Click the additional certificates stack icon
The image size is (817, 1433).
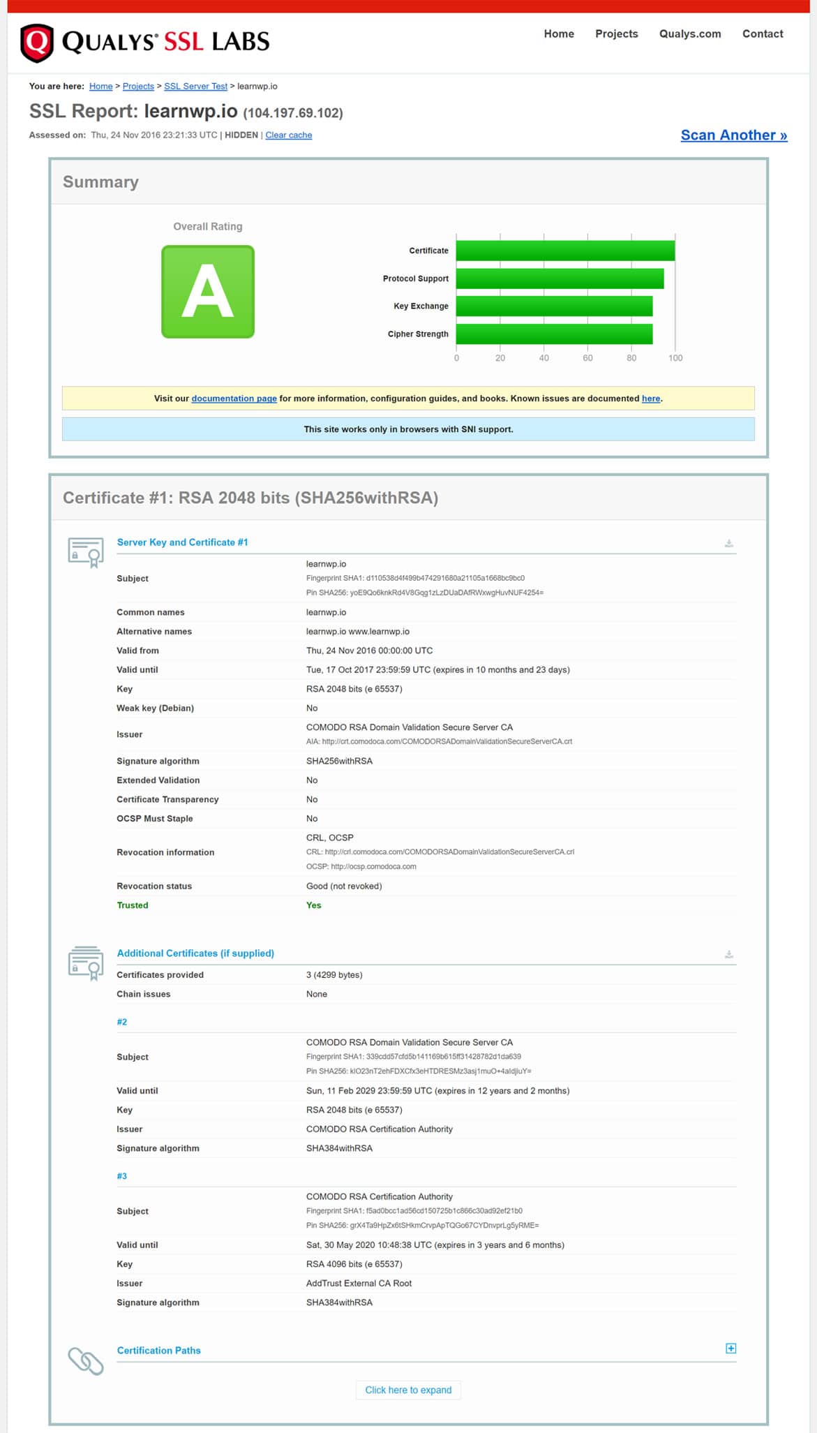coord(86,963)
